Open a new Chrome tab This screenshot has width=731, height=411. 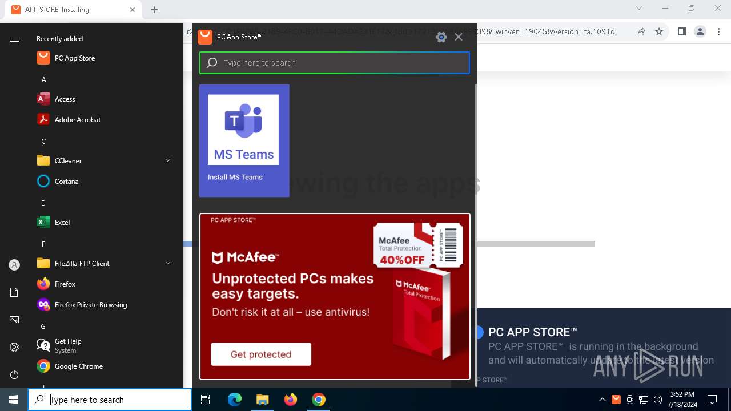click(154, 10)
